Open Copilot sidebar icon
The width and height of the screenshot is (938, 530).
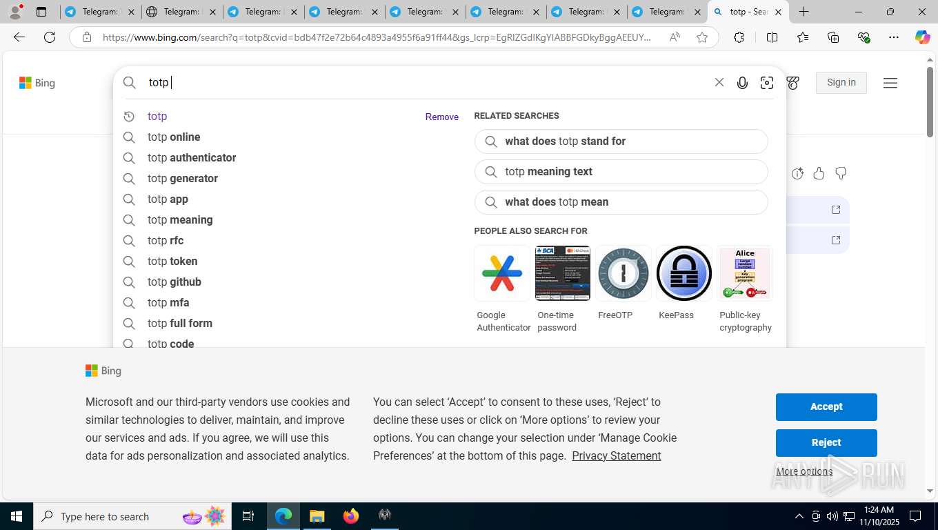coord(923,37)
